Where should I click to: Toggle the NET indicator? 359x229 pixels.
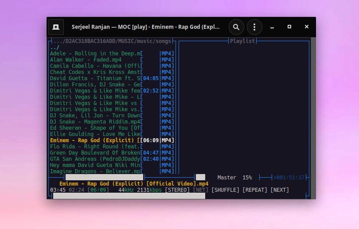point(201,190)
